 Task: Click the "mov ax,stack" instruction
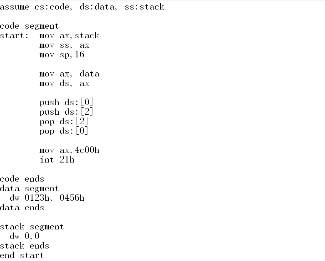[x=69, y=36]
